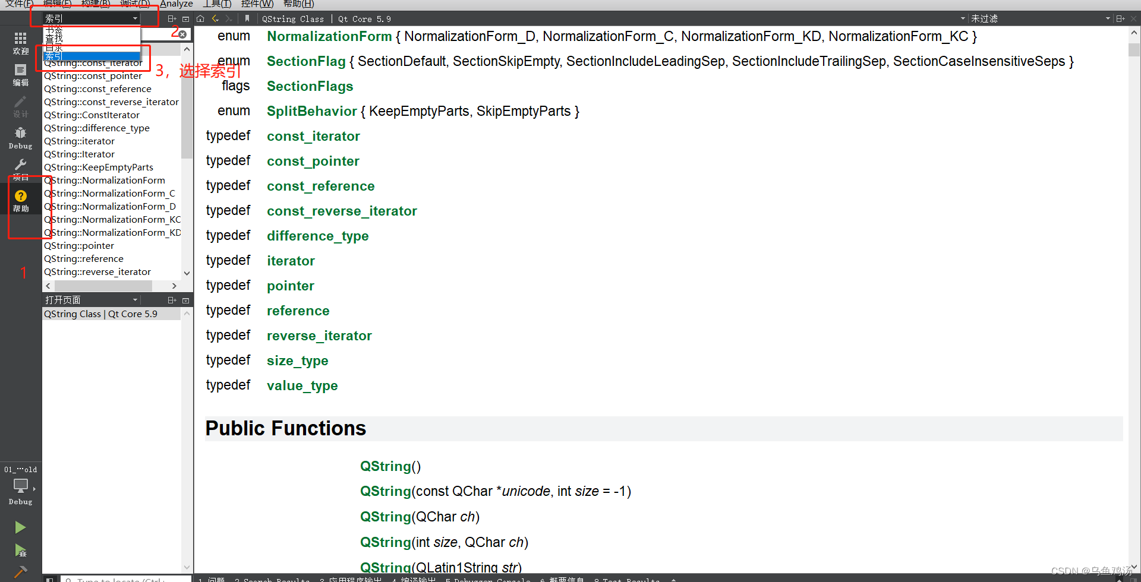Select QString::ConstIterator in the index
This screenshot has height=582, width=1141.
[x=92, y=115]
